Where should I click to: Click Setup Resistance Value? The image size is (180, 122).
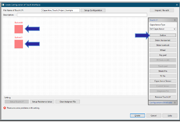tap(42, 102)
